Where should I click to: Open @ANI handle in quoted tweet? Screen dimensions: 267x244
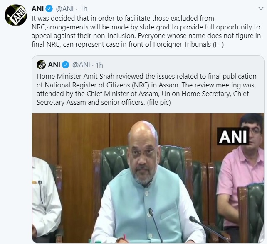coord(81,65)
